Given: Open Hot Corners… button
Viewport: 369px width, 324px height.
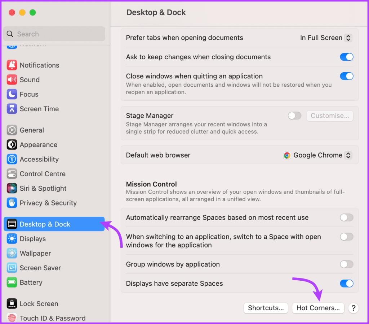Looking at the screenshot, I should [318, 308].
